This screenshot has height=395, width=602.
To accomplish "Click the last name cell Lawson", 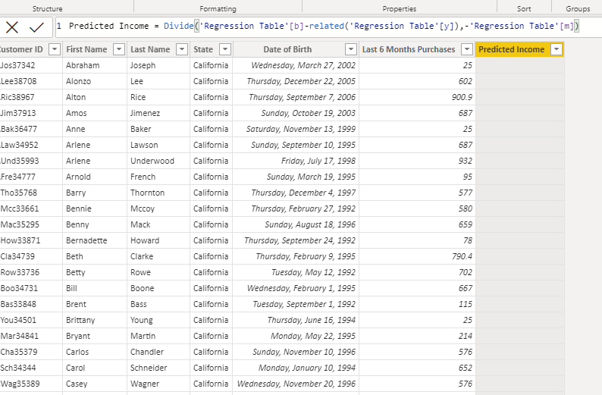I will 144,145.
